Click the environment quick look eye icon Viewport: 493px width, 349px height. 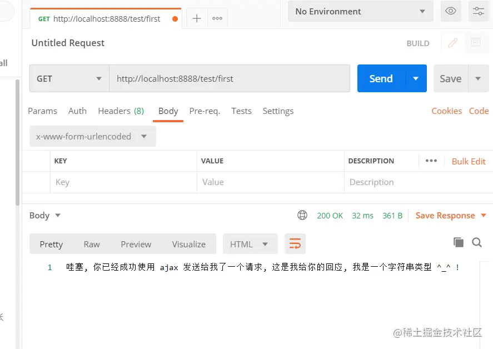coord(451,11)
